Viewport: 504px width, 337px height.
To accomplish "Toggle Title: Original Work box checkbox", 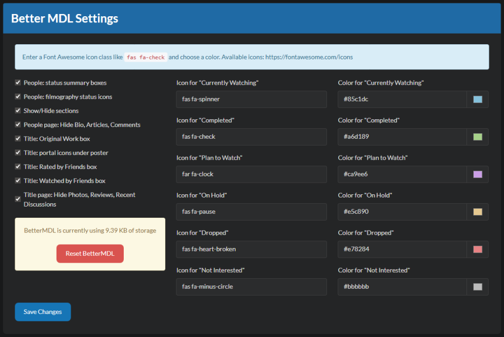I will pyautogui.click(x=18, y=139).
